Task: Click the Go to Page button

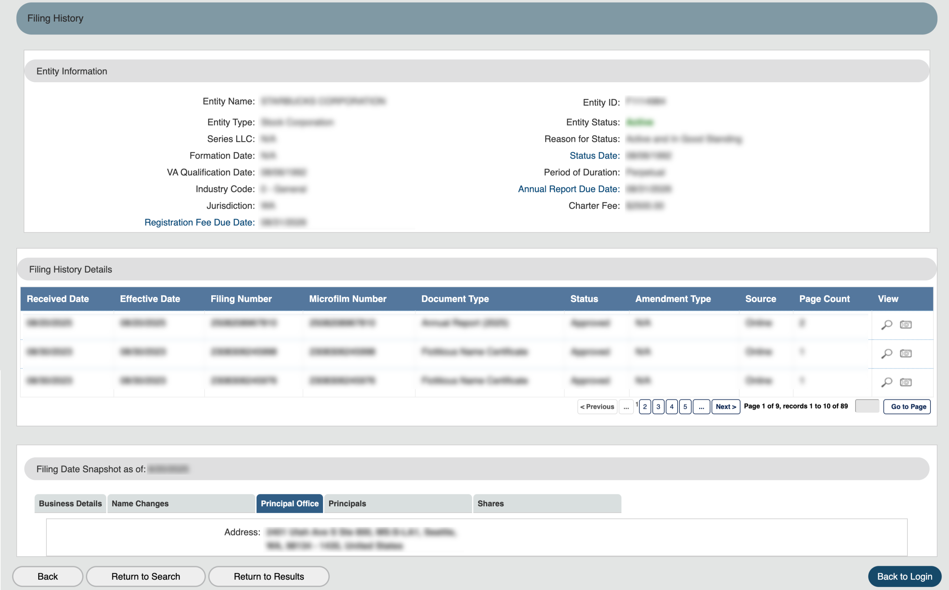Action: pos(907,407)
